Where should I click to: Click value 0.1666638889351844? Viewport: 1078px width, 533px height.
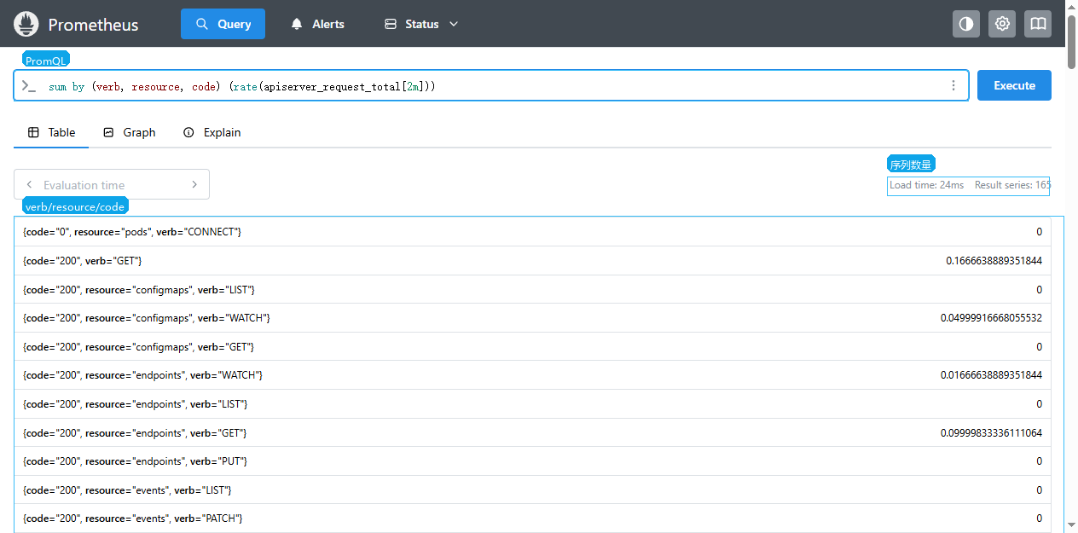[x=994, y=260]
